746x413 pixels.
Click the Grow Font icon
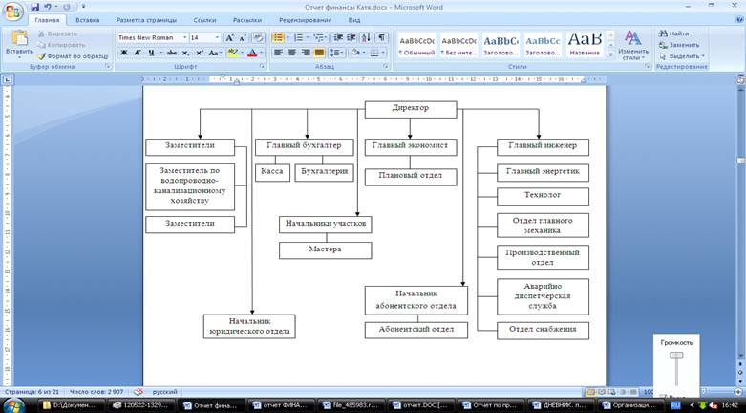pos(229,38)
